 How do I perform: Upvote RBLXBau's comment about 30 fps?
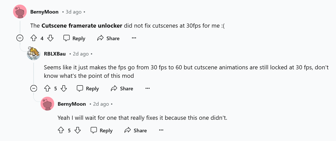click(47, 89)
